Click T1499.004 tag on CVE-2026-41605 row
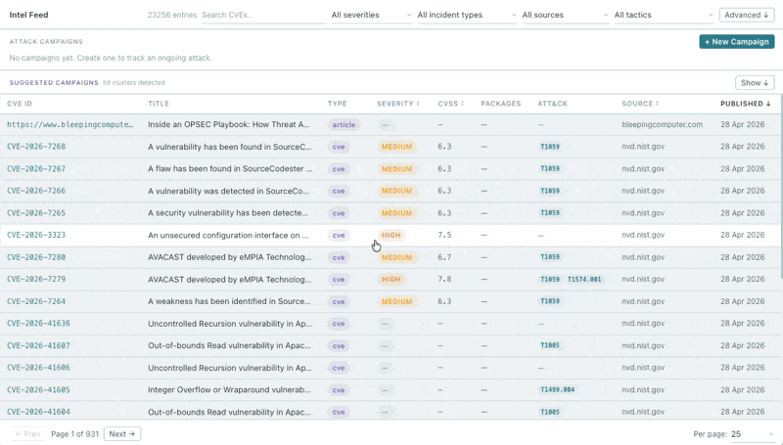 coord(557,390)
